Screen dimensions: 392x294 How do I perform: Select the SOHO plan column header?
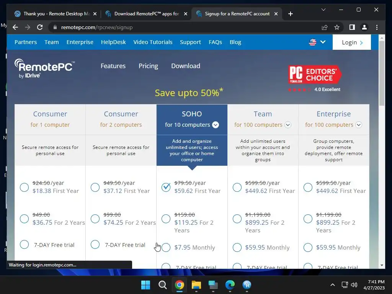point(192,119)
